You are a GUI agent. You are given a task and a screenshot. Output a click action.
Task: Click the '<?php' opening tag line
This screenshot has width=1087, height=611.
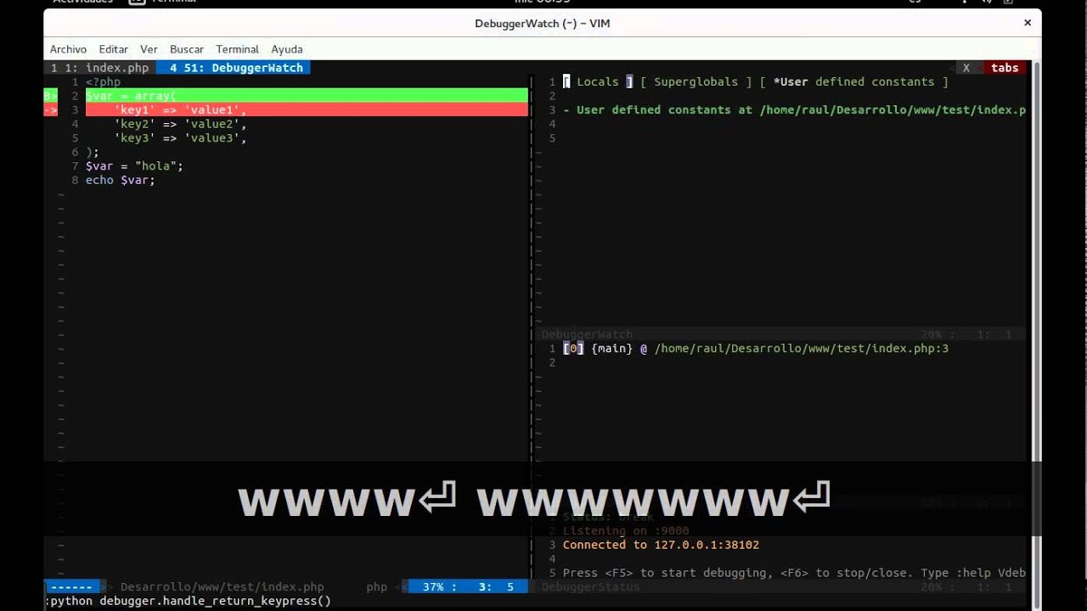(x=103, y=81)
